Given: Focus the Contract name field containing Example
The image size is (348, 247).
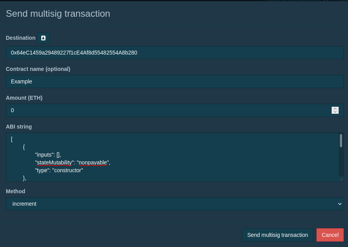Looking at the screenshot, I should tap(174, 81).
